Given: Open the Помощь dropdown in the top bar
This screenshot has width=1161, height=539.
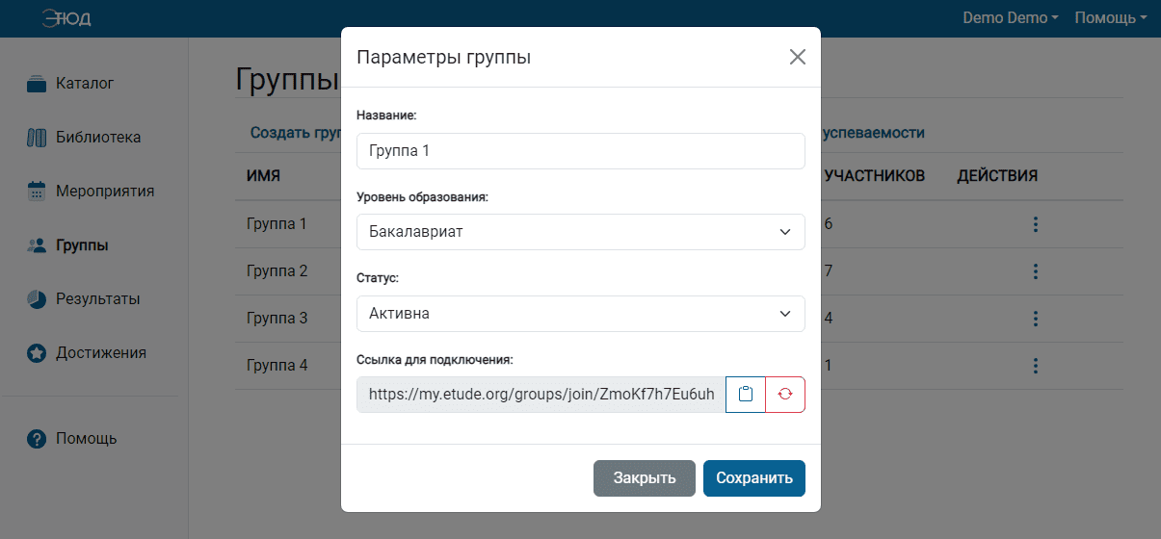Looking at the screenshot, I should 1111,18.
